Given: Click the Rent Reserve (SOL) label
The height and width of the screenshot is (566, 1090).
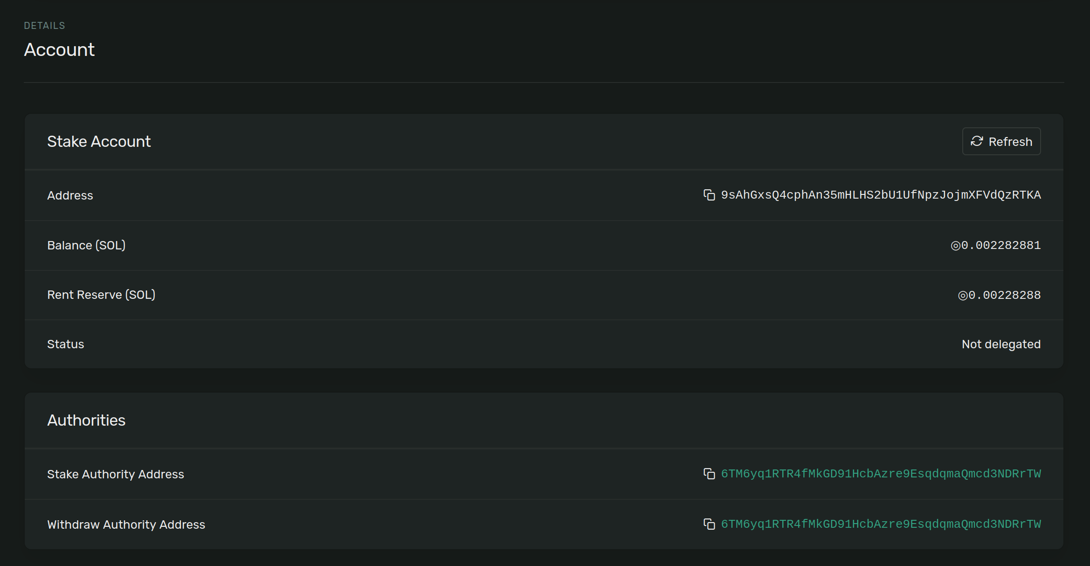Looking at the screenshot, I should pyautogui.click(x=101, y=294).
